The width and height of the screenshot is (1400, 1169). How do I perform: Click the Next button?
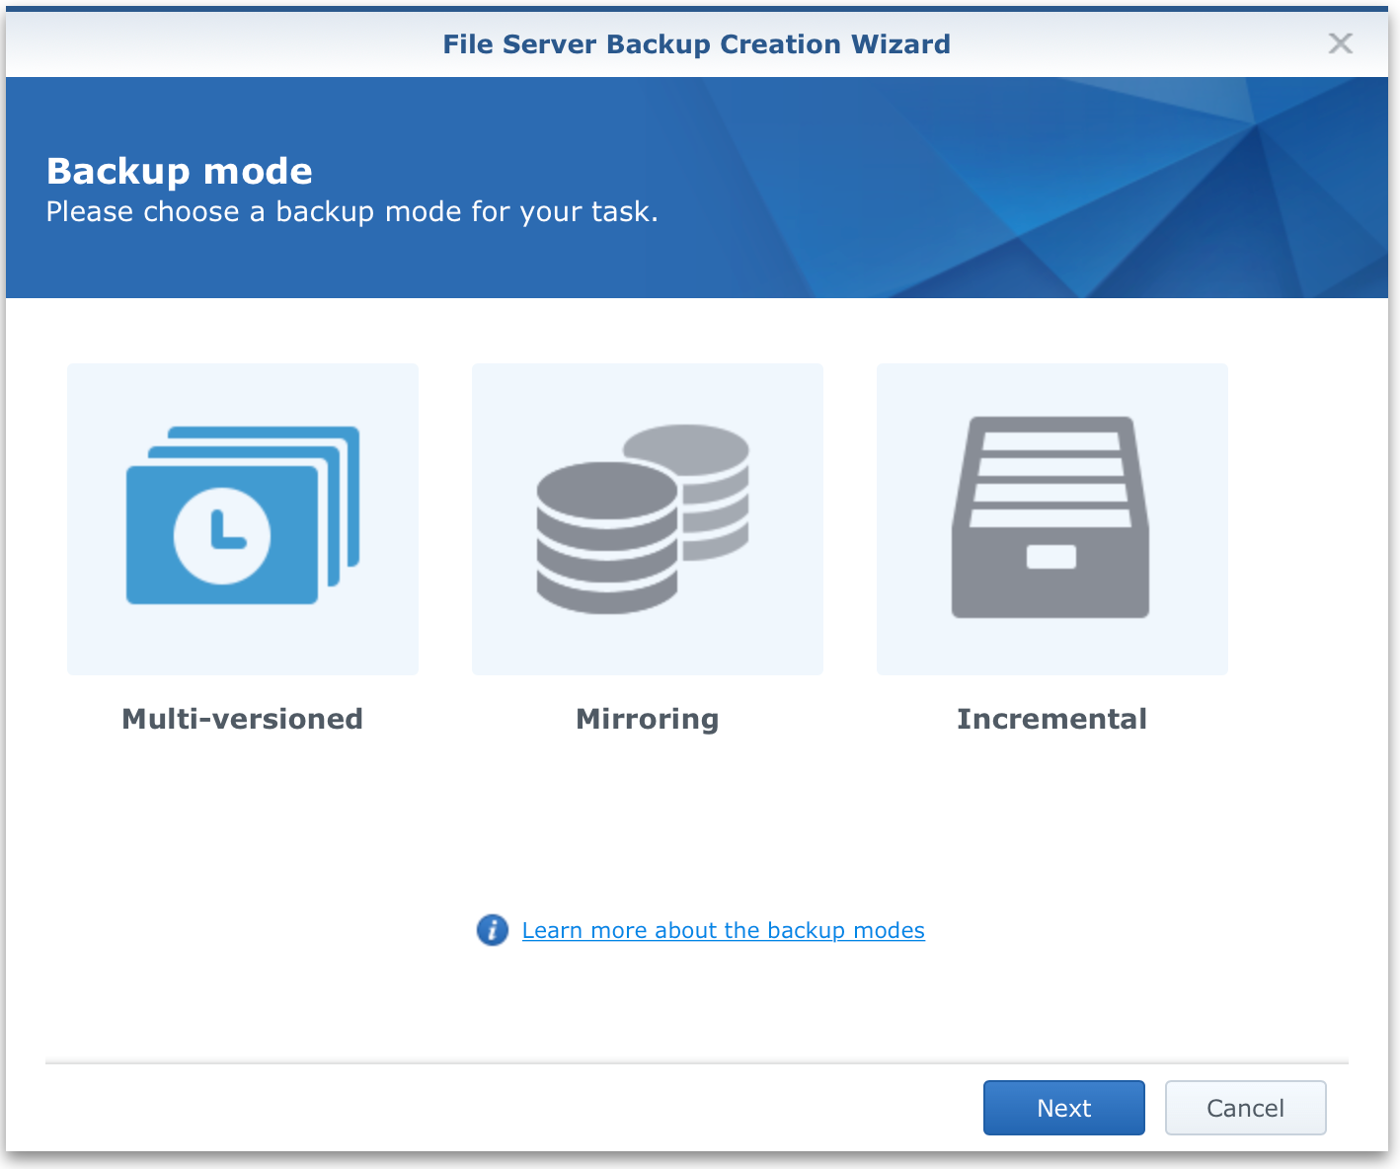(x=1064, y=1108)
